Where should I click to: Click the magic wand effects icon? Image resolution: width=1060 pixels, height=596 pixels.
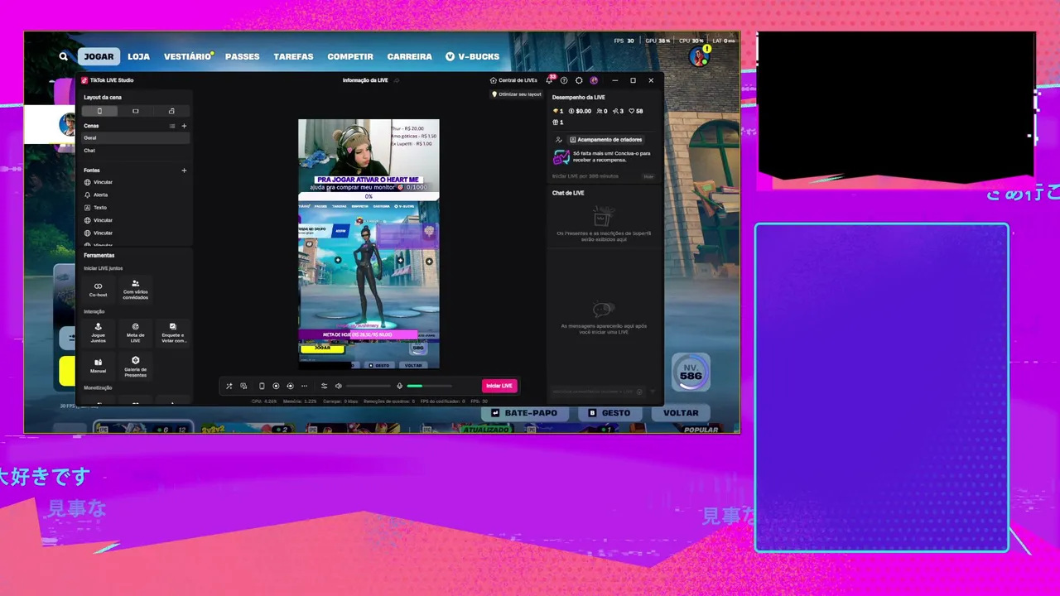click(x=229, y=386)
